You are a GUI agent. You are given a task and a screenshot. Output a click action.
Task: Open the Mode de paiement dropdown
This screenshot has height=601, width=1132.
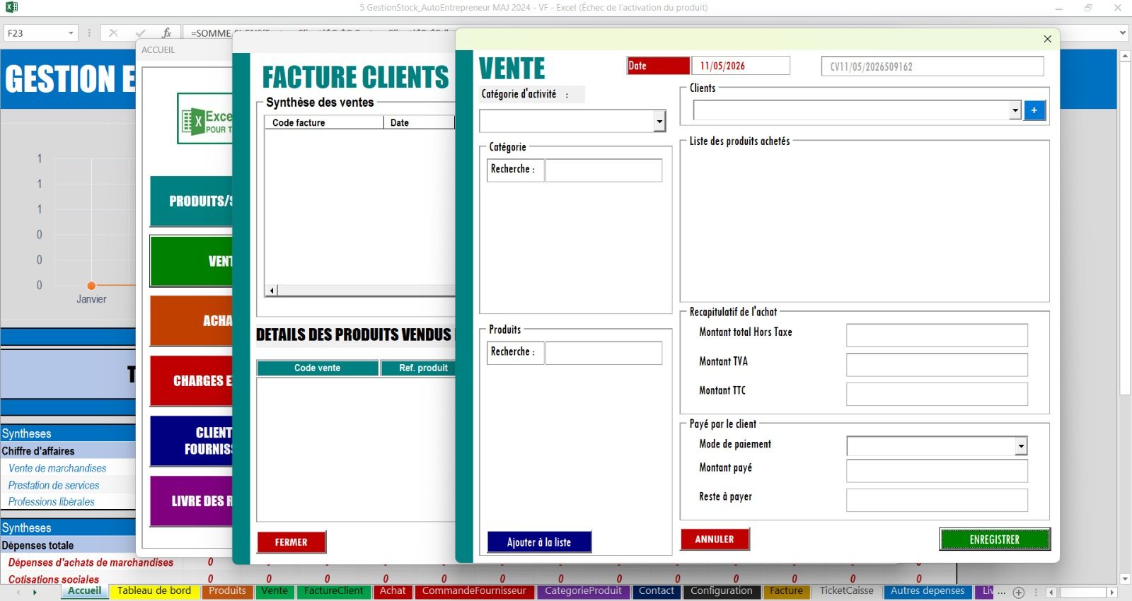point(1021,446)
